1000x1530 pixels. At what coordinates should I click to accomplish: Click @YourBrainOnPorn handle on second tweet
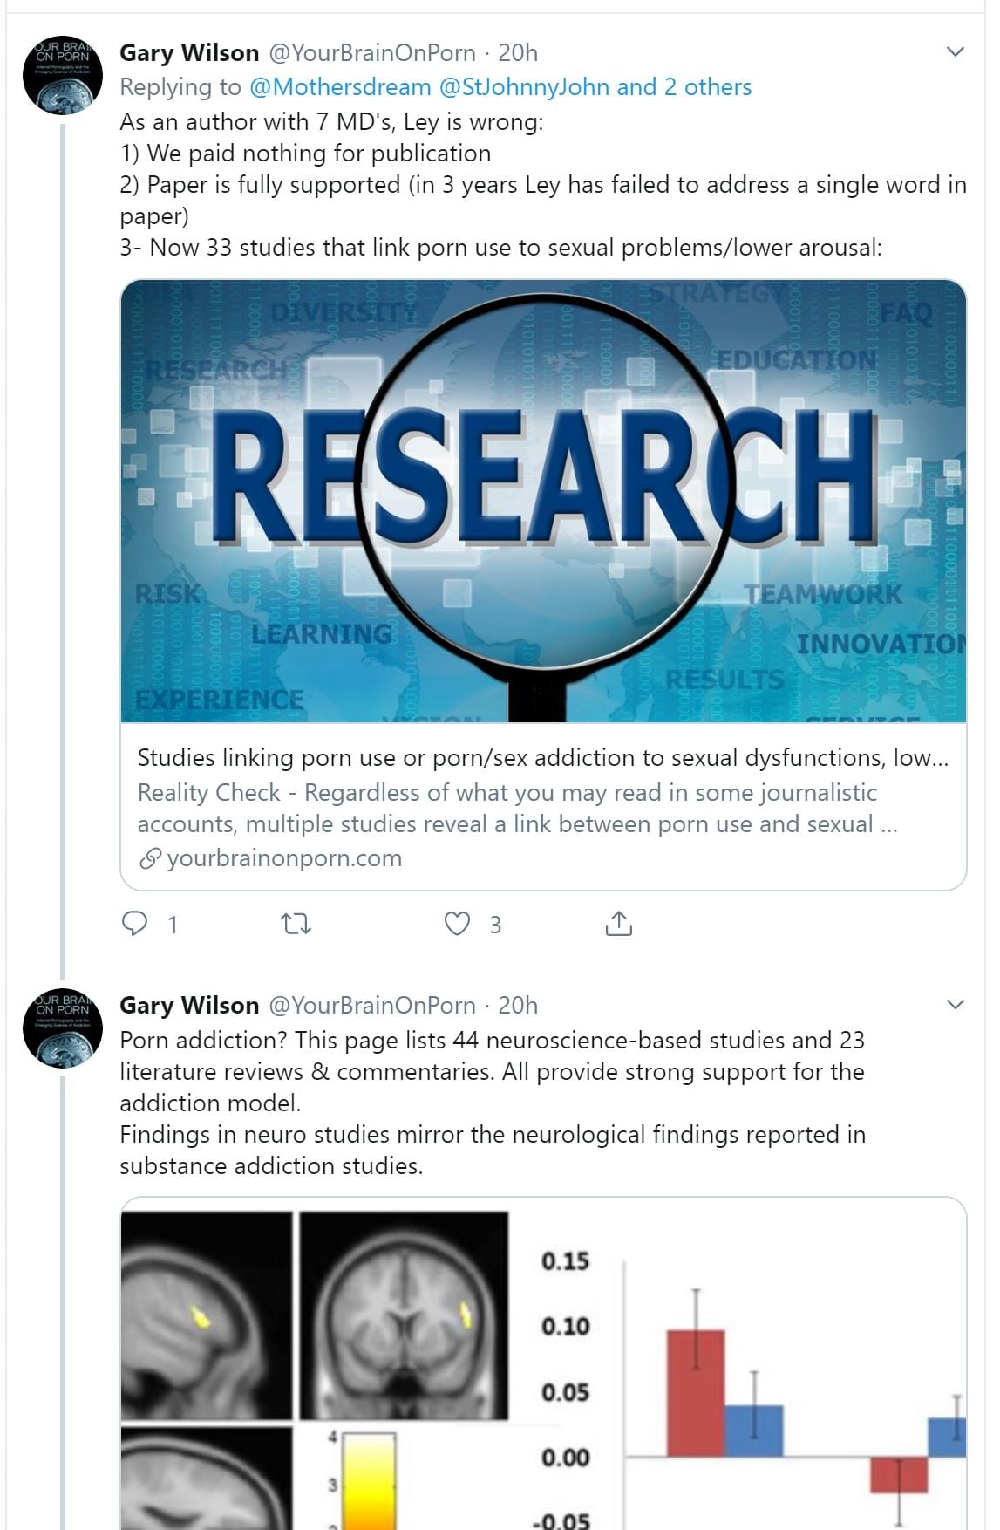(x=372, y=1006)
